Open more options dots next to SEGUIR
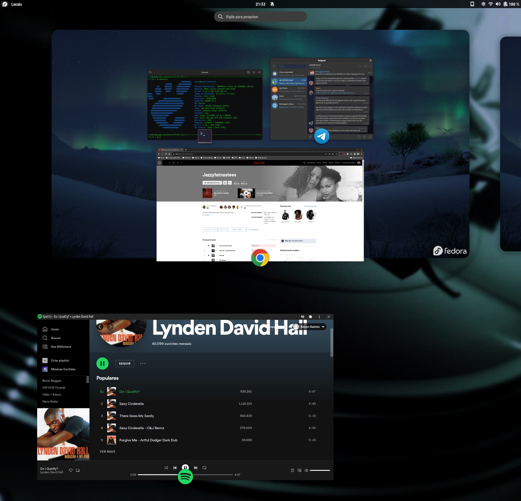Viewport: 521px width, 501px height. tap(143, 364)
